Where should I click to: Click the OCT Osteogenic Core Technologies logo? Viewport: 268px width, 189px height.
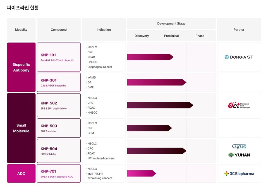[239, 105]
